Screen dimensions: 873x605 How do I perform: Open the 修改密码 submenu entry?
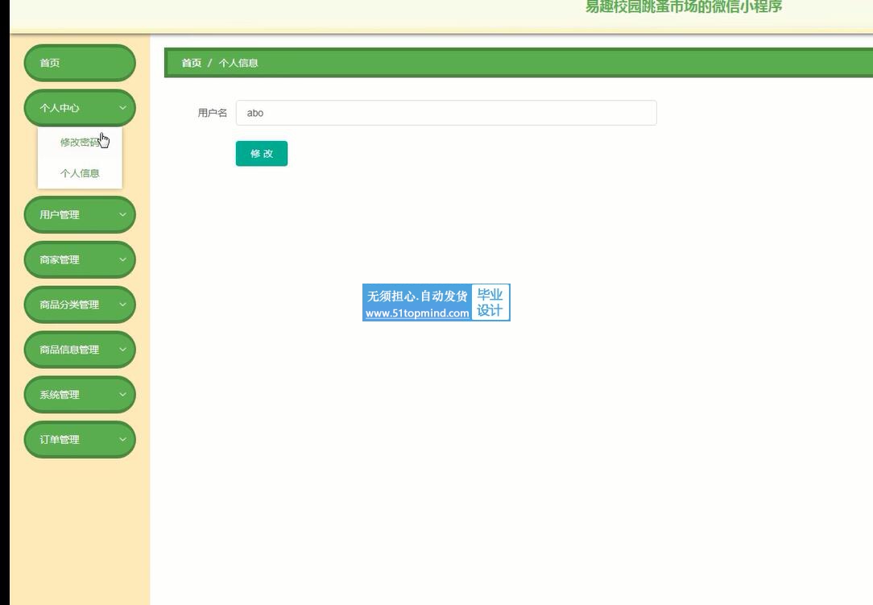tap(80, 143)
